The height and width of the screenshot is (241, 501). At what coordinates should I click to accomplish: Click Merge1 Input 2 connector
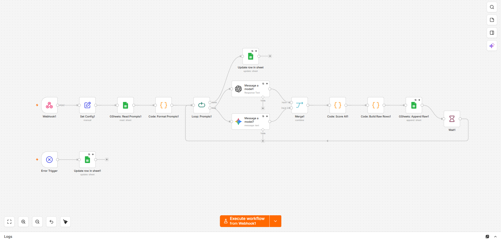coord(291,108)
